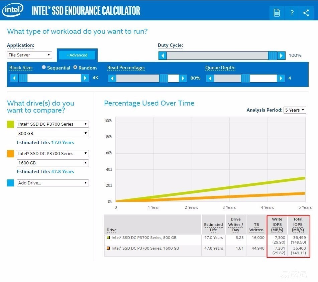Collapse the Advanced settings tab
This screenshot has width=318, height=282.
(x=77, y=55)
